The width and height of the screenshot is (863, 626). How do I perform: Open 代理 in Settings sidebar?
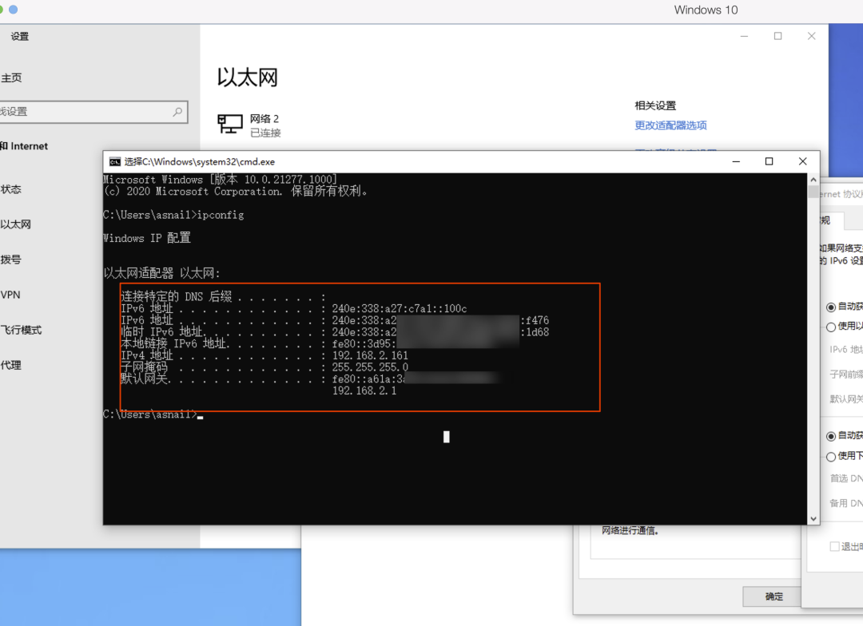point(10,365)
